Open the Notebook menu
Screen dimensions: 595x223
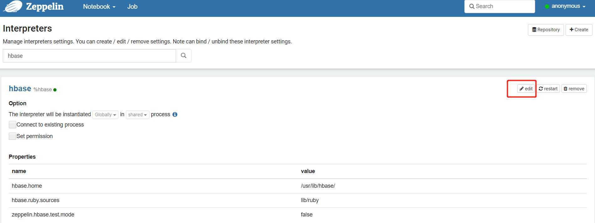pos(99,7)
